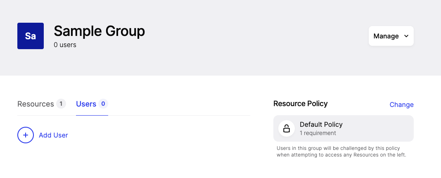441x178 pixels.
Task: Click the 1 requirement subtitle
Action: pyautogui.click(x=318, y=133)
